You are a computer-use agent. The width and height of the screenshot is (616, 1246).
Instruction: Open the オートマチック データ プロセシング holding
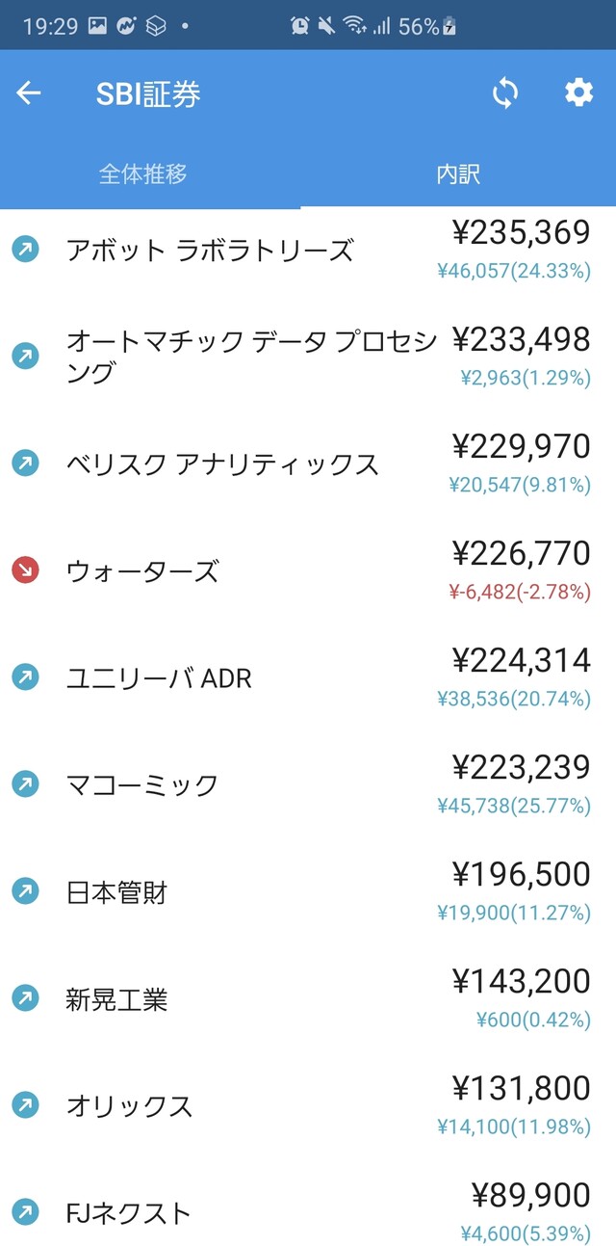pyautogui.click(x=250, y=357)
